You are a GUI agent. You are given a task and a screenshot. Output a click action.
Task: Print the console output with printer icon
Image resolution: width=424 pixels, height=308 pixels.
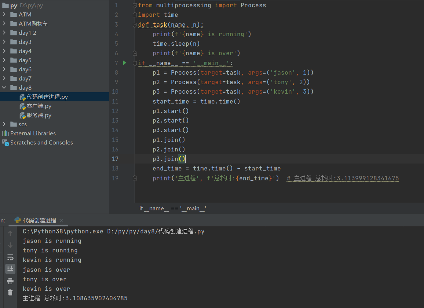point(10,281)
